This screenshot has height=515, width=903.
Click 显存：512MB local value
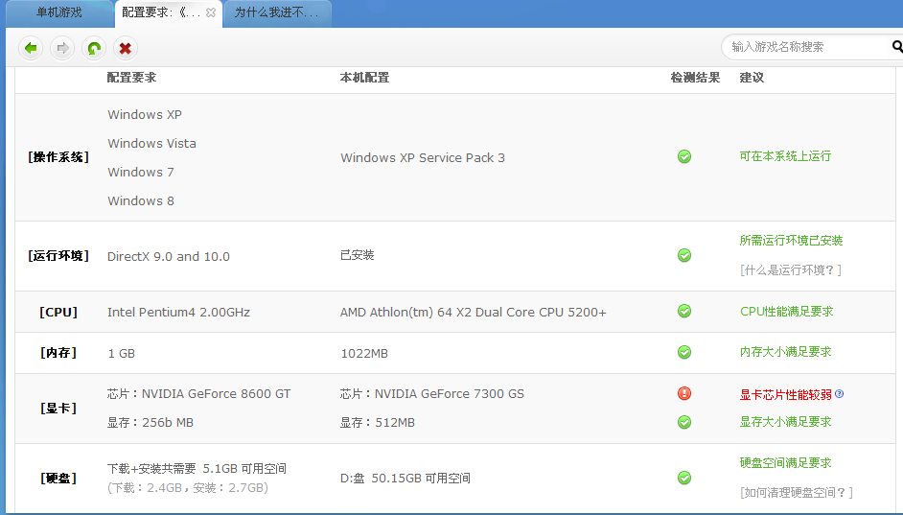378,423
